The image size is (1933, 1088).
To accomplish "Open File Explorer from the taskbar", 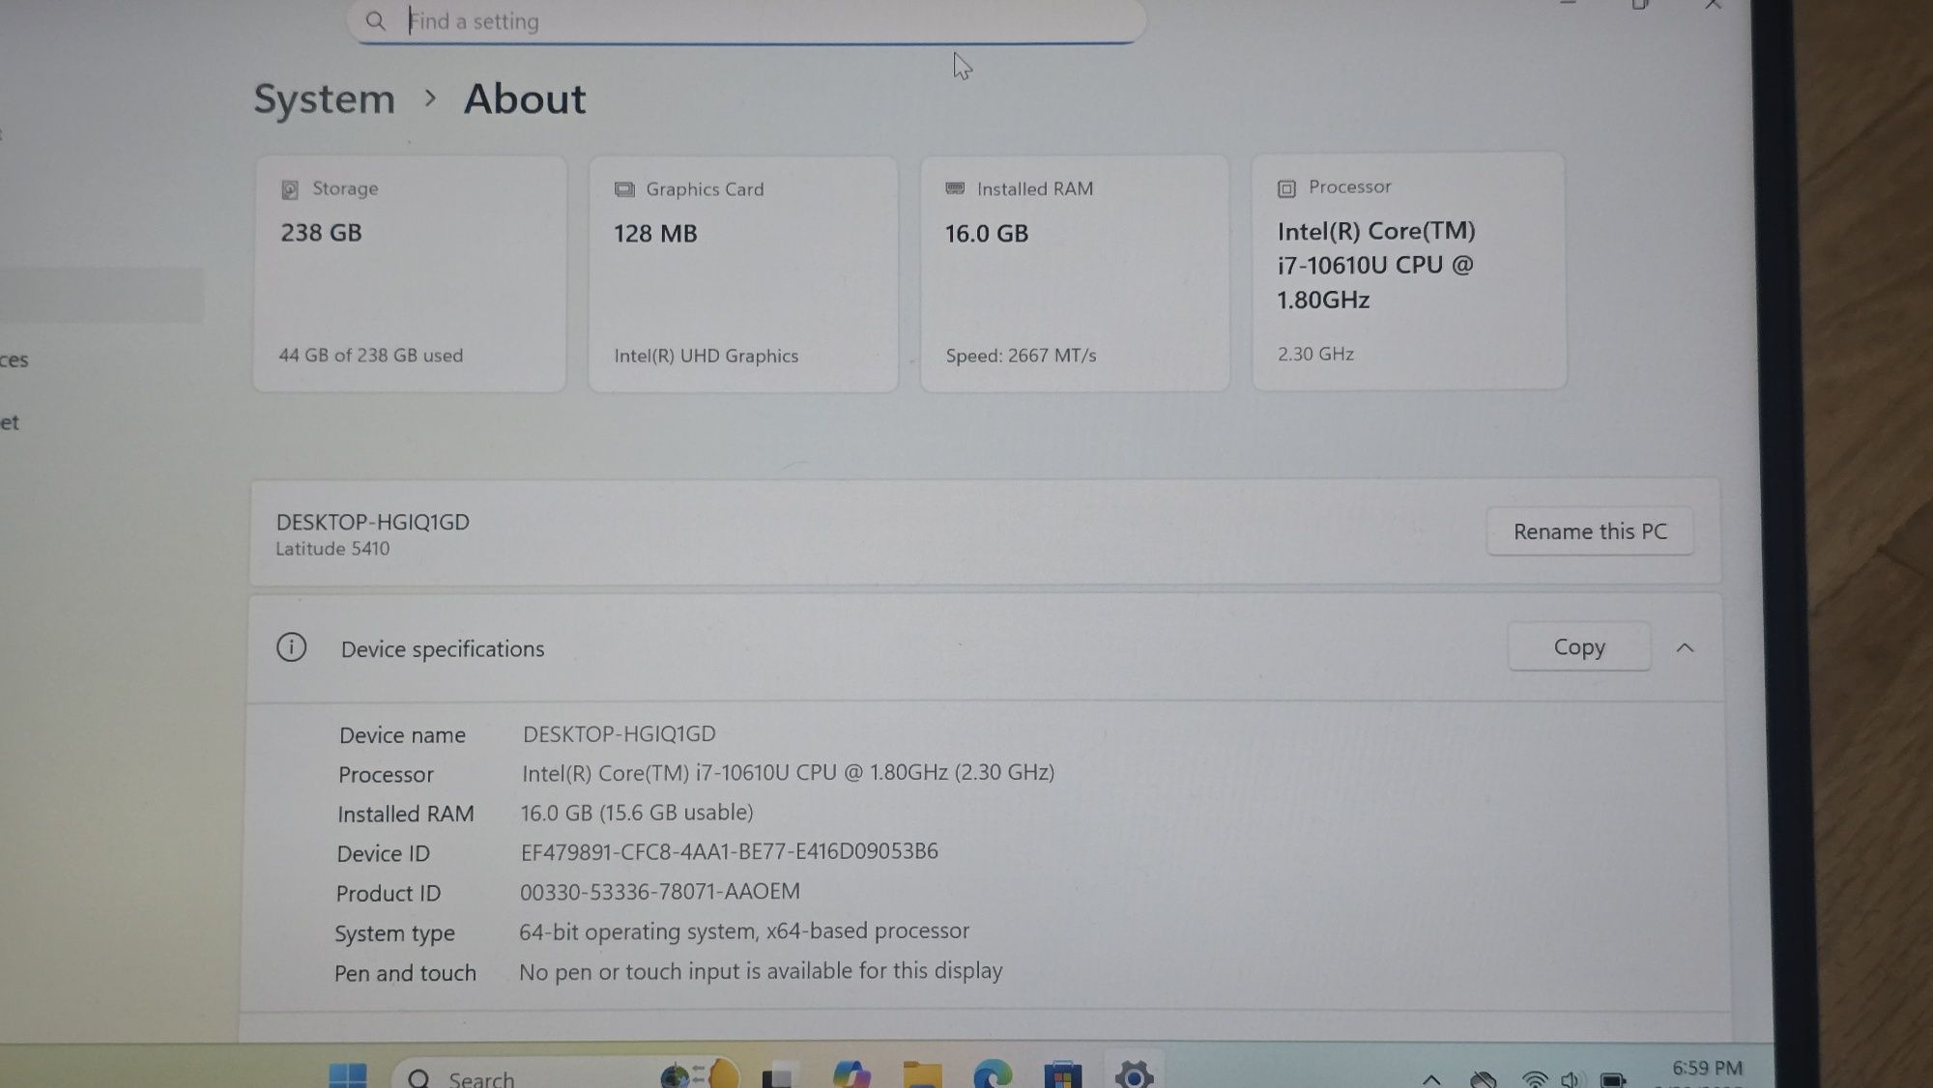I will (922, 1074).
